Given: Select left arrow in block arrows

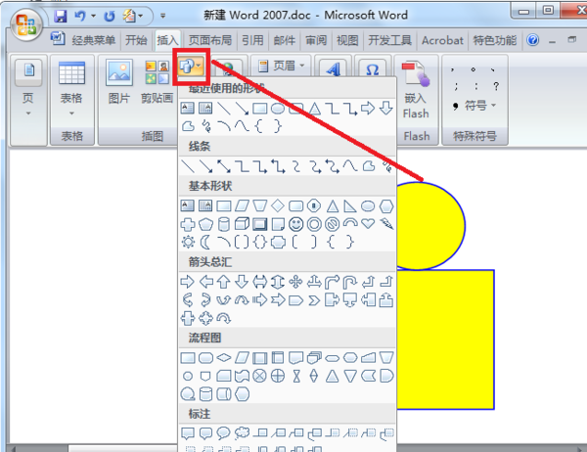Looking at the screenshot, I should coord(205,282).
